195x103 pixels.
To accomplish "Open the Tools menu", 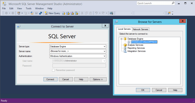I will 28,8.
